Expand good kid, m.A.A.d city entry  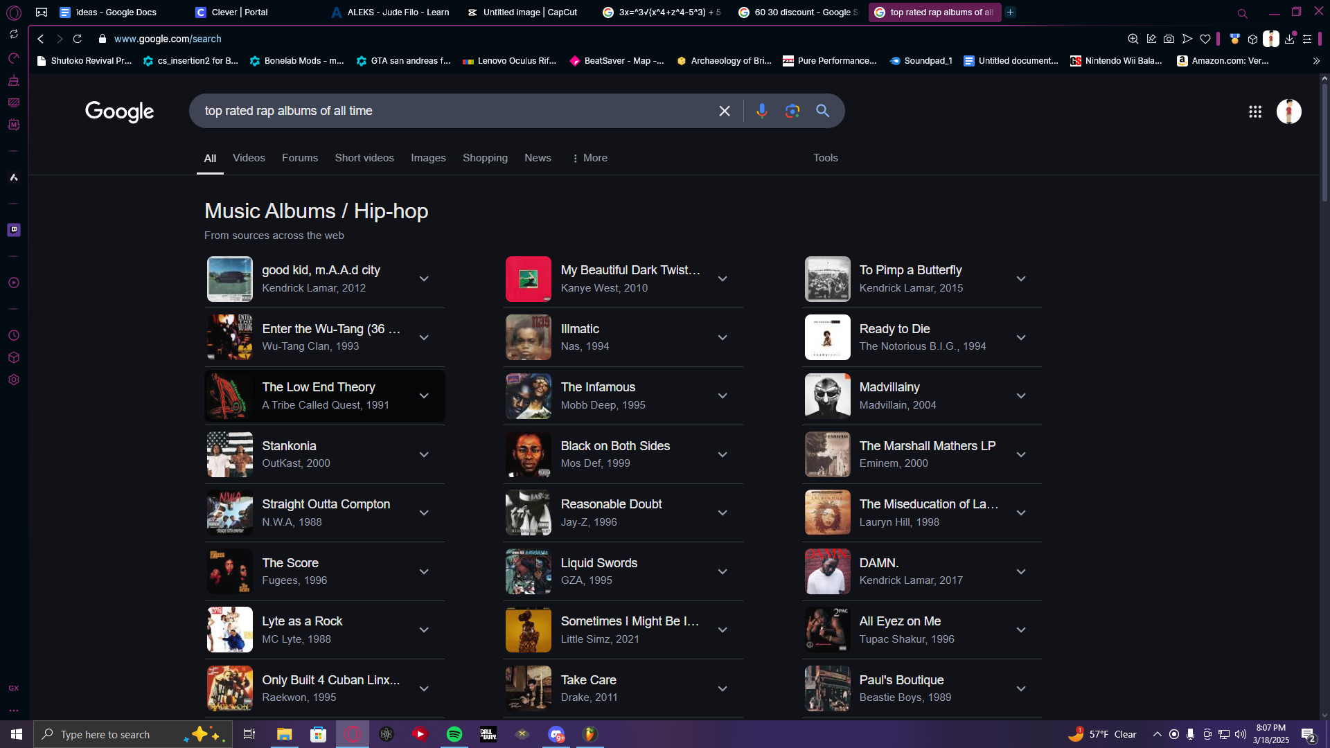pos(424,278)
